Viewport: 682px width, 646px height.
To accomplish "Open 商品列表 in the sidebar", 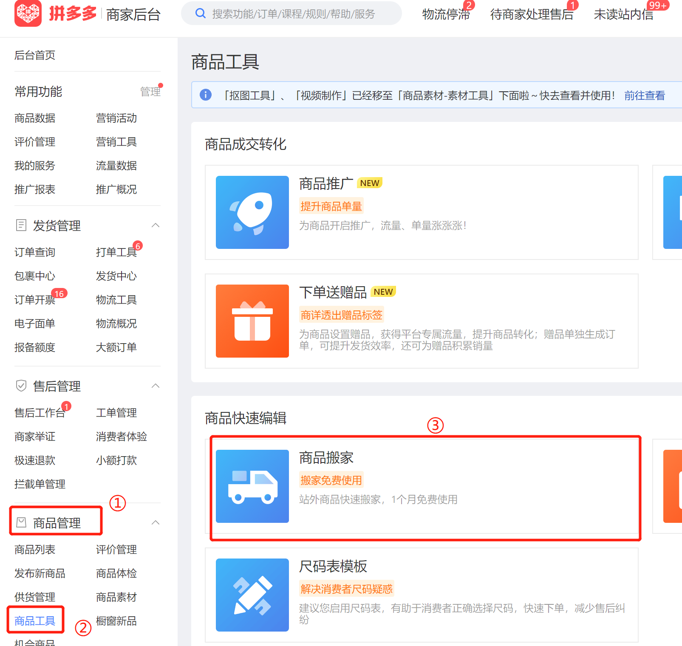I will point(35,550).
